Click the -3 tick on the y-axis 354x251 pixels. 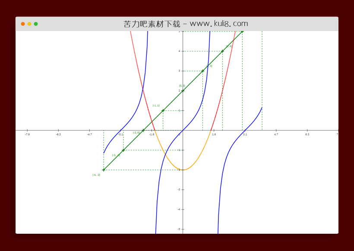tap(180, 190)
